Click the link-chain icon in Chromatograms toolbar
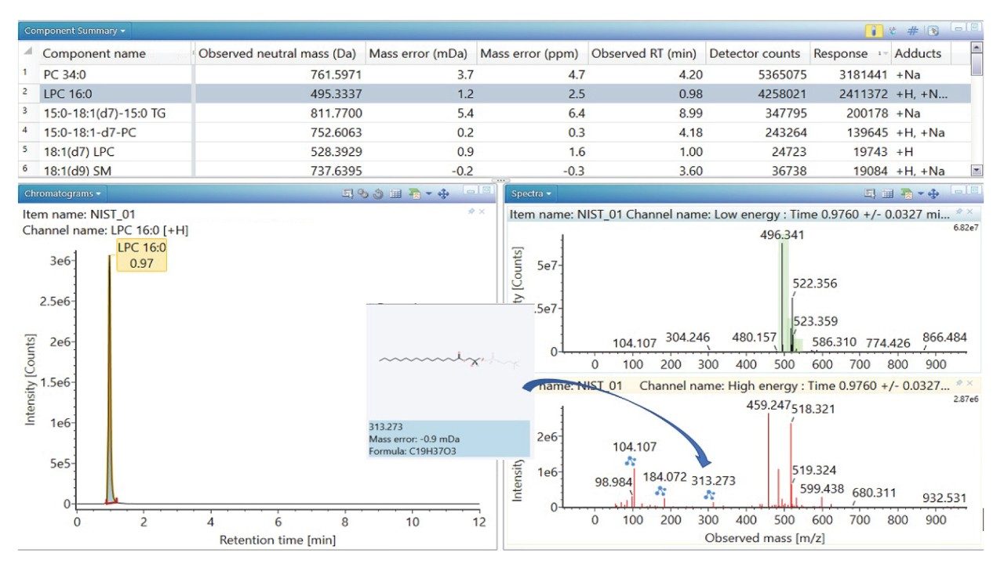 point(362,193)
